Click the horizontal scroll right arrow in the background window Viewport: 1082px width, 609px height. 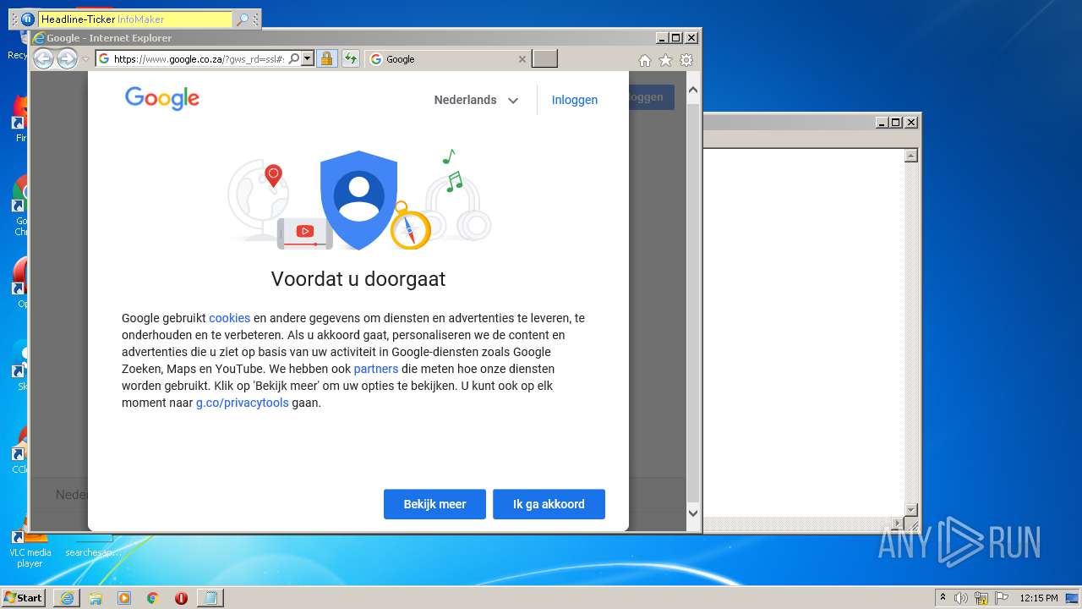[x=899, y=524]
